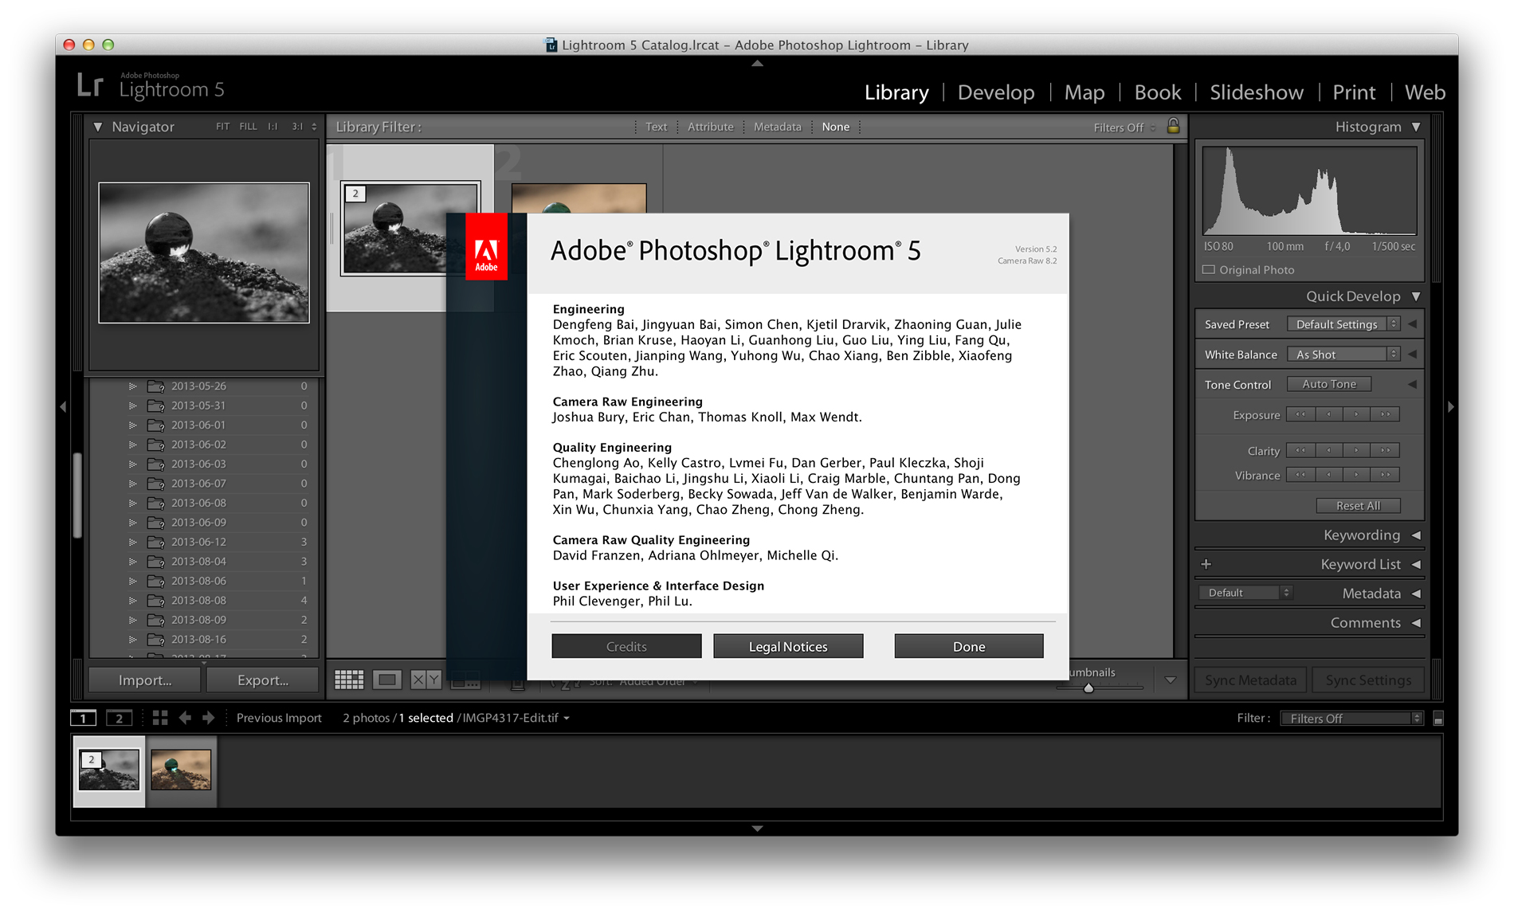Switch to the Develop module
Screen dimensions: 1514x913
[996, 92]
